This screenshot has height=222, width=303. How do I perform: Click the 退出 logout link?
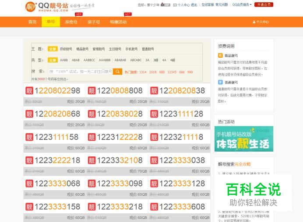click(194, 5)
